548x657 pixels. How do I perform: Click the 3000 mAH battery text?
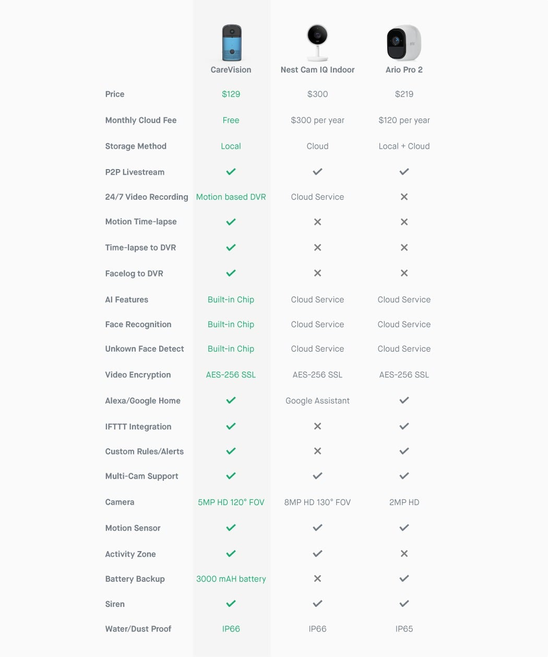(231, 579)
